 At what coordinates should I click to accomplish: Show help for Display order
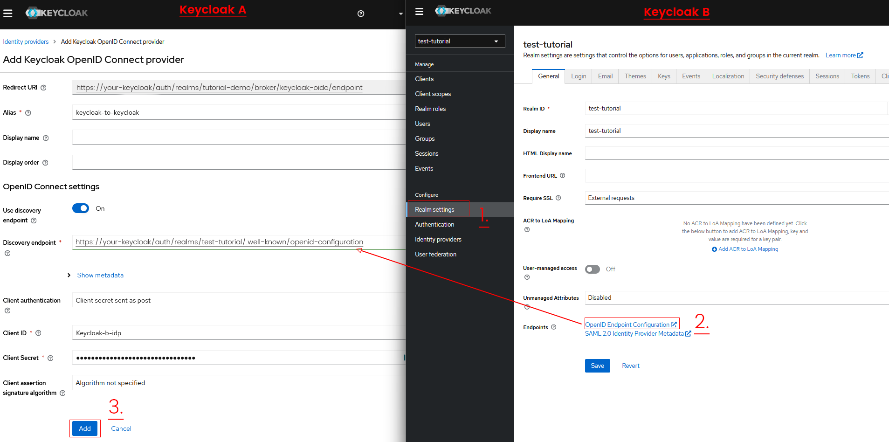45,163
